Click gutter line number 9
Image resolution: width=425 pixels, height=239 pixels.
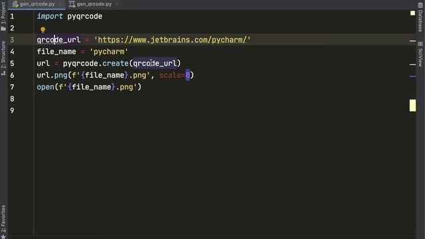12,111
